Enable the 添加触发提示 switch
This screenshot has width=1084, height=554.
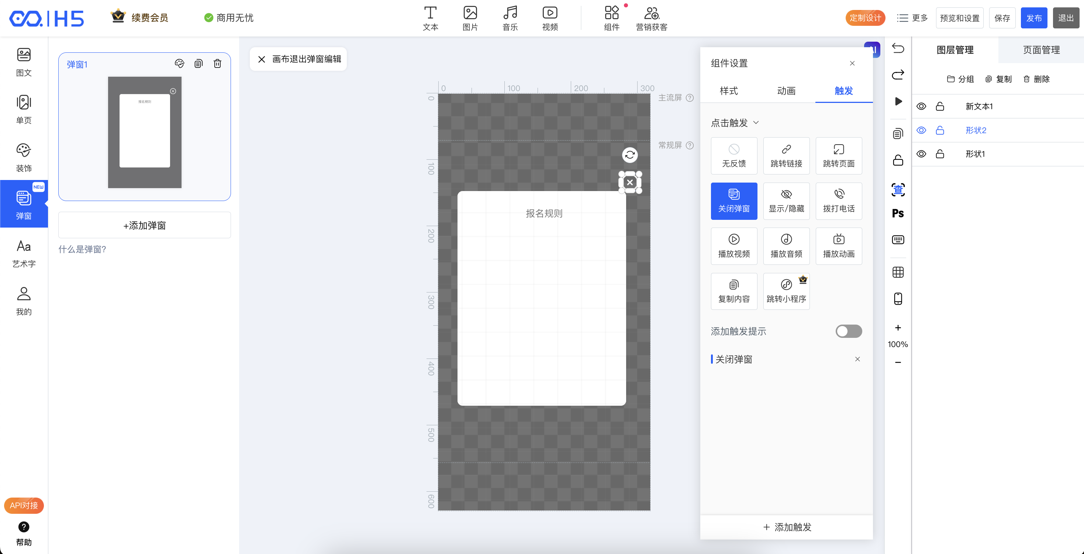(x=848, y=332)
